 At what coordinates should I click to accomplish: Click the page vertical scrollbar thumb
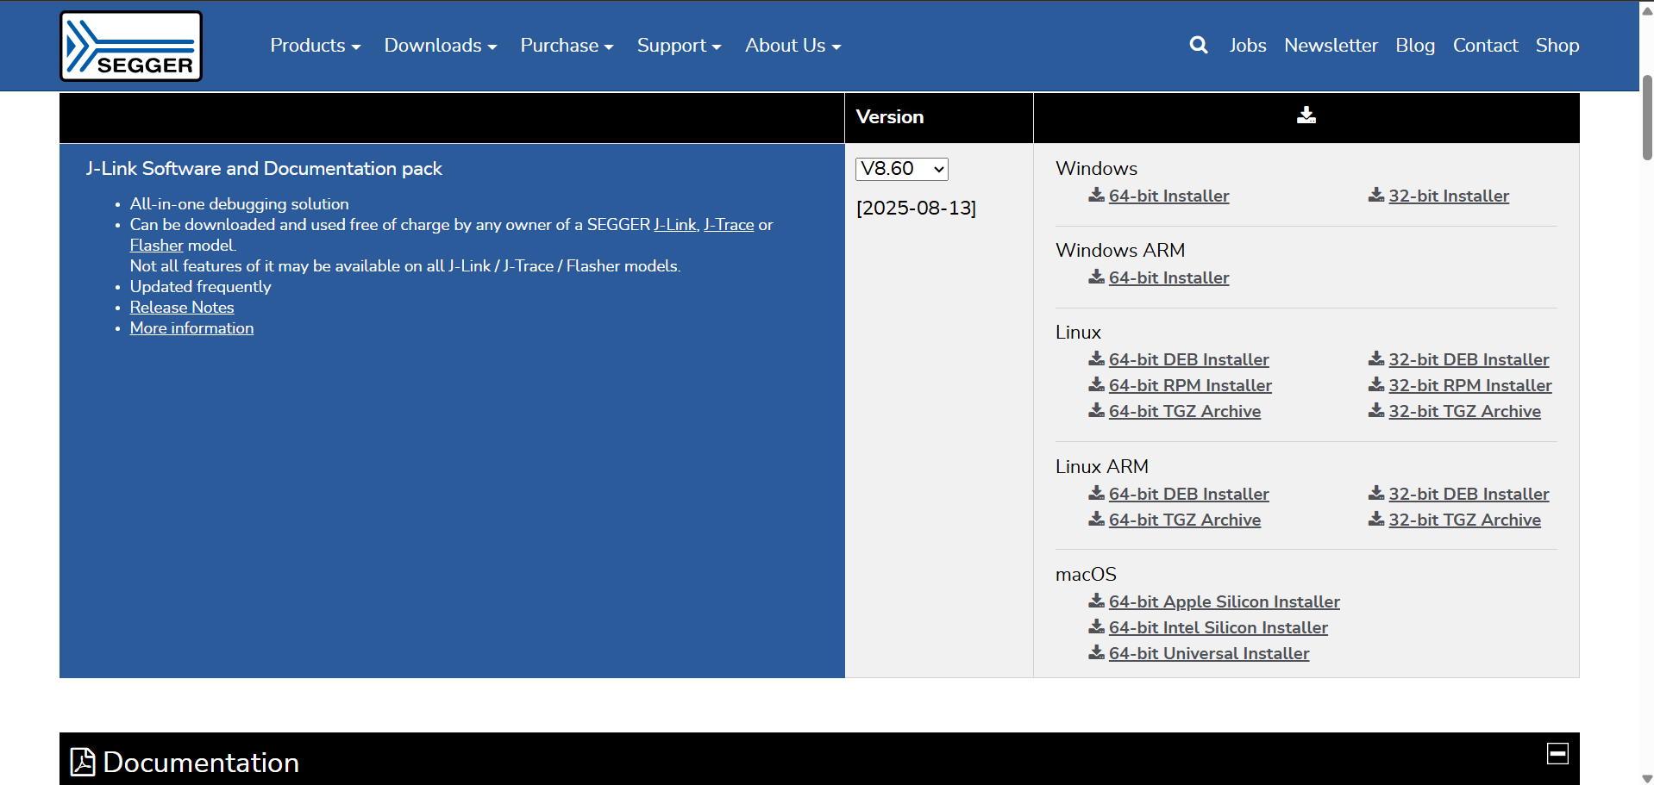[x=1647, y=117]
